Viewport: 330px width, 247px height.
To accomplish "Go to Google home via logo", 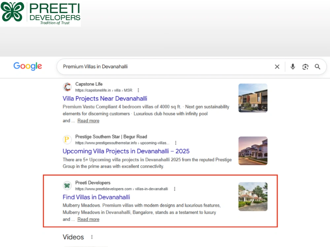I will [x=28, y=66].
